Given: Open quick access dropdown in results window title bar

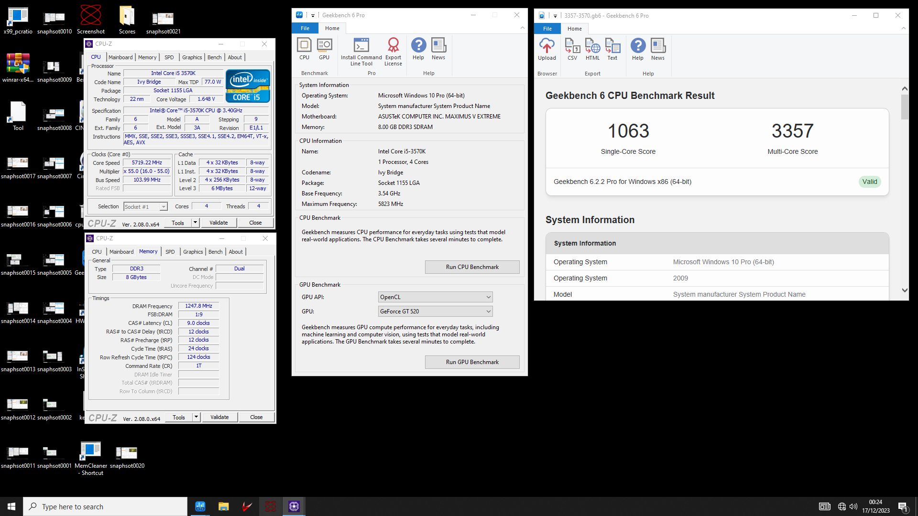Looking at the screenshot, I should [x=555, y=16].
